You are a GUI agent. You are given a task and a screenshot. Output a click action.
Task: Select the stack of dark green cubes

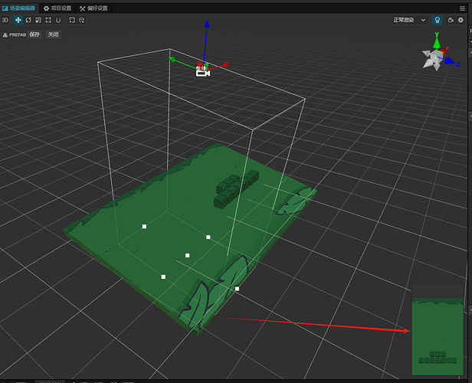pyautogui.click(x=237, y=188)
